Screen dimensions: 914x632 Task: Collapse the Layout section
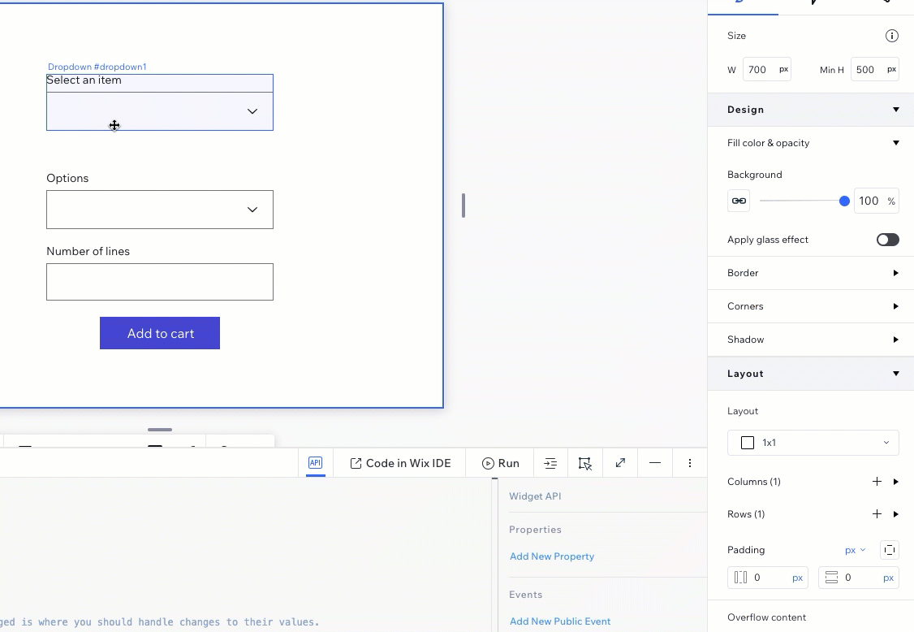click(896, 374)
